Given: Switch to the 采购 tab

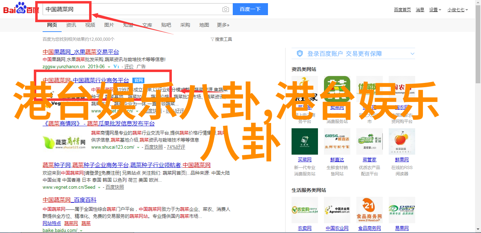Looking at the screenshot, I should tap(185, 25).
